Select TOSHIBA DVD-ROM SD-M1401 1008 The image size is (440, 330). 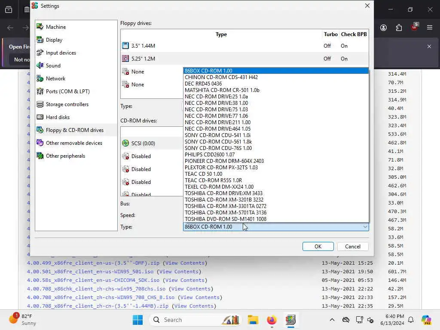coord(276,219)
